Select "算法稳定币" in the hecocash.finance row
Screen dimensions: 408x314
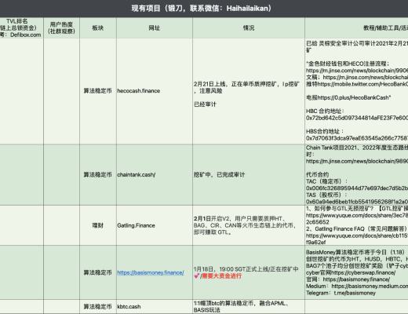click(97, 91)
